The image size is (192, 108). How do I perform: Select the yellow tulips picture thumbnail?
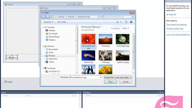[105, 69]
